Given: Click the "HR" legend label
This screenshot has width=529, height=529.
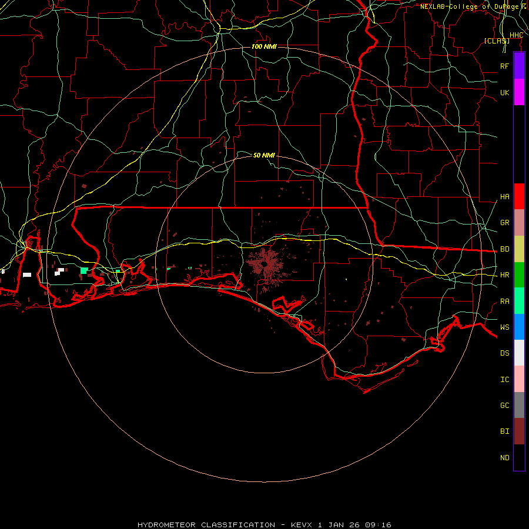Looking at the screenshot, I should point(504,275).
